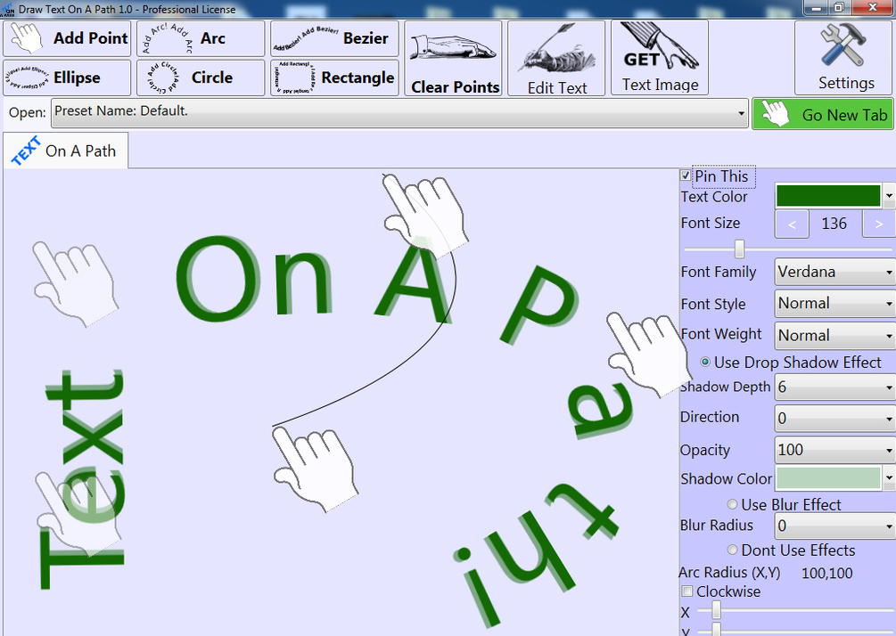Pick a new Shadow Color swatch

tap(829, 478)
